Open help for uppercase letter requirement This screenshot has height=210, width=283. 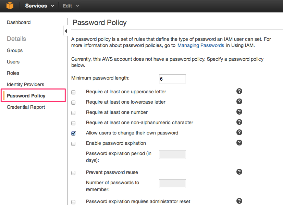tap(239, 91)
